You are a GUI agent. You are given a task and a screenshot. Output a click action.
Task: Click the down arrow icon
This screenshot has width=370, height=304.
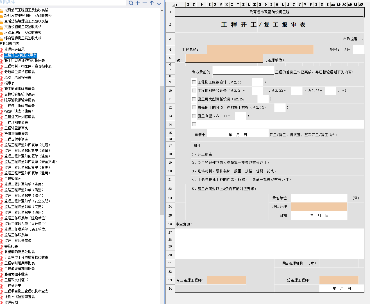point(159,3)
